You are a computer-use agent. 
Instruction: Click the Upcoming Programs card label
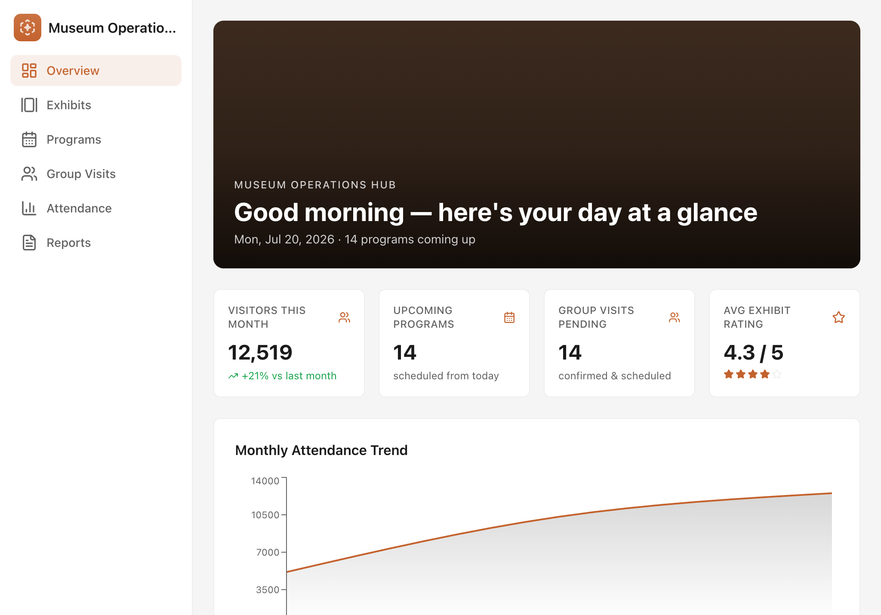pyautogui.click(x=424, y=317)
